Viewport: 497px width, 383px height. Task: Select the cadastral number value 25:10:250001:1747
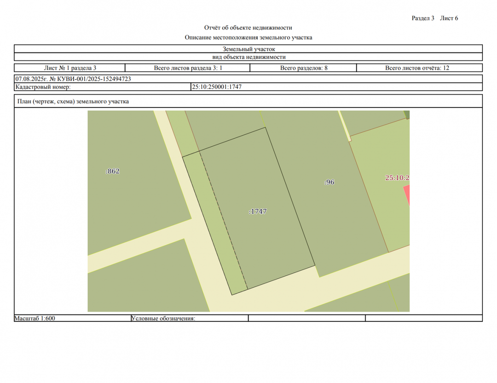click(x=217, y=87)
